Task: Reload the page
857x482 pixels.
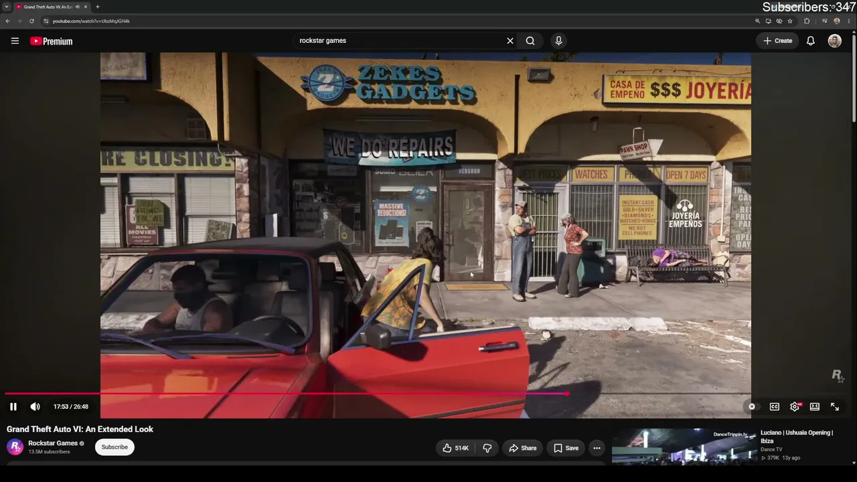Action: pos(31,21)
